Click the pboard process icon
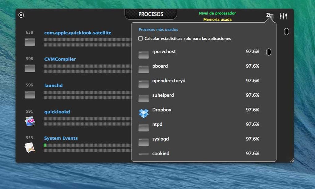The image size is (315, 189). click(x=144, y=69)
